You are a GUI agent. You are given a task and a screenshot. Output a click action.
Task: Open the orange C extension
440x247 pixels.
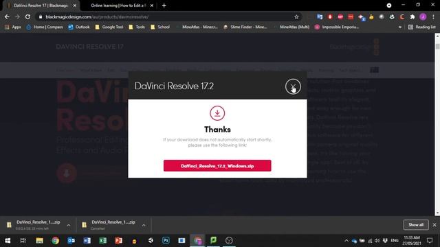pos(402,16)
